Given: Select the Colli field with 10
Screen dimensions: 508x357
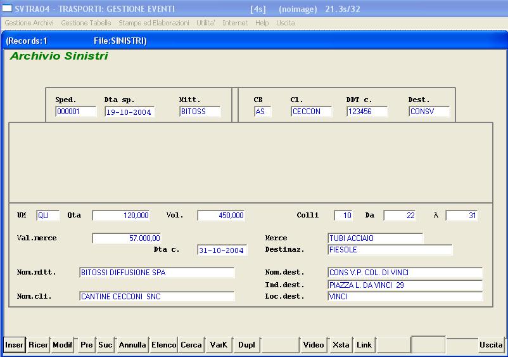Looking at the screenshot, I should click(343, 216).
